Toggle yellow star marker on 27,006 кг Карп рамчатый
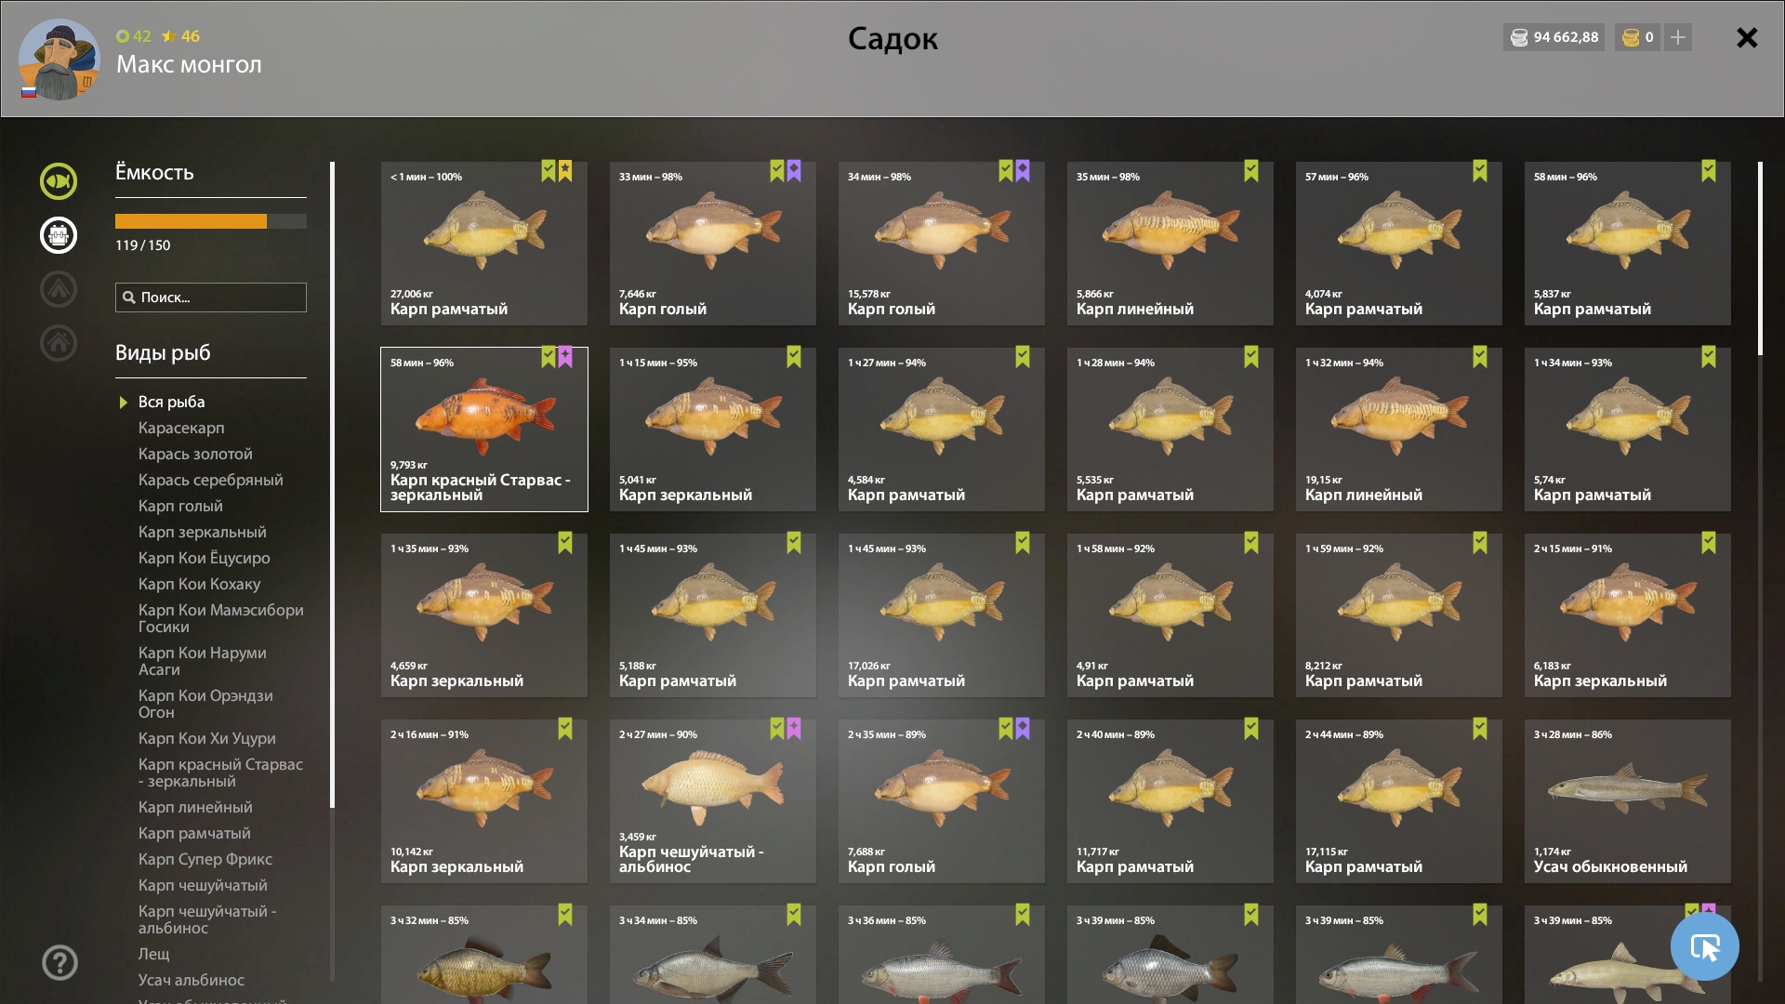The height and width of the screenshot is (1004, 1785). tap(565, 171)
